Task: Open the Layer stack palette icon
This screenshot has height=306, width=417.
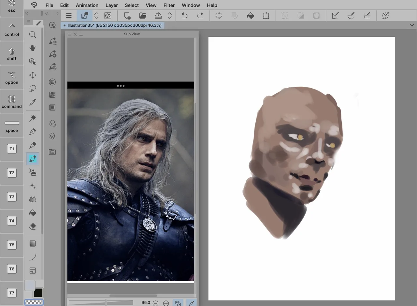Action: 52,136
